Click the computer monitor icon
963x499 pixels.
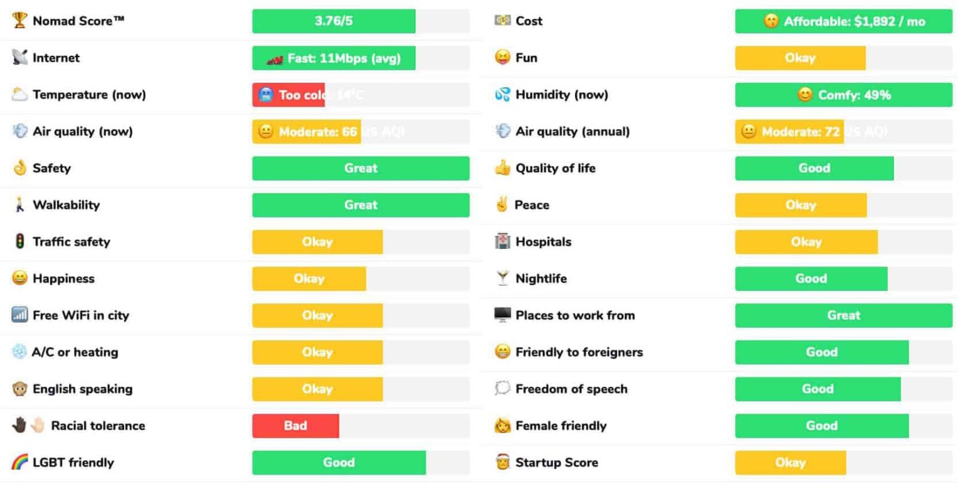(502, 315)
